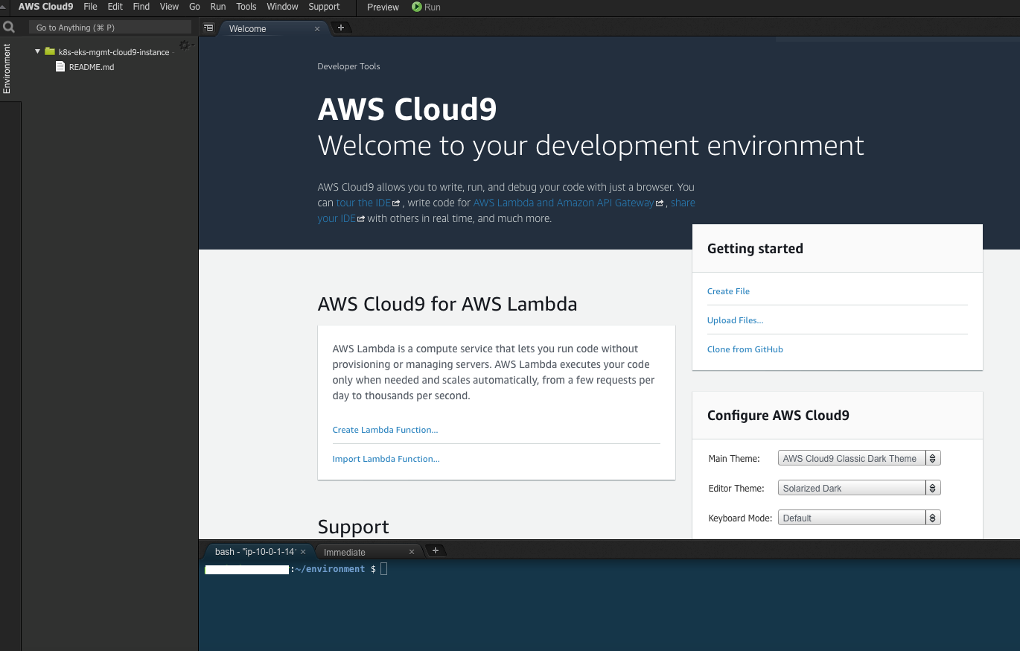Click the Create File link
Screen dimensions: 1020x651
[x=728, y=291]
